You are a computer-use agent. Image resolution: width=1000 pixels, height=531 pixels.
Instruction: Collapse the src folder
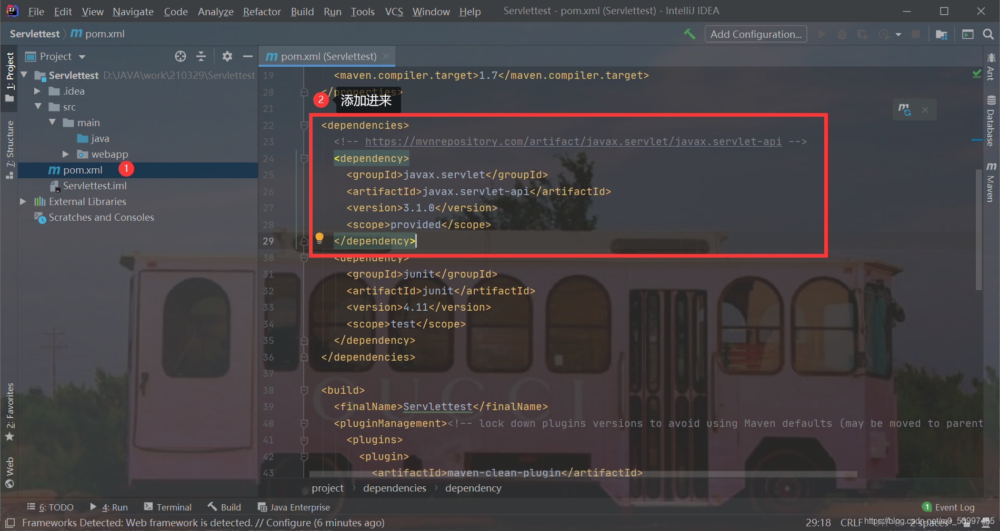[x=38, y=107]
